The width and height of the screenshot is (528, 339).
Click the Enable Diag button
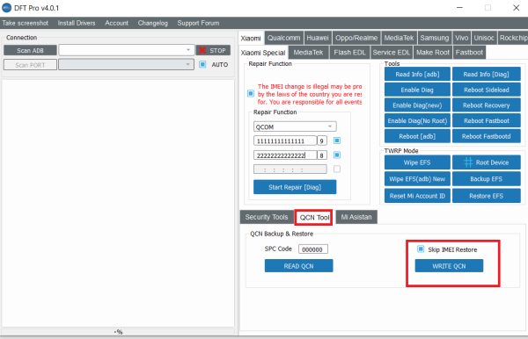coord(417,90)
